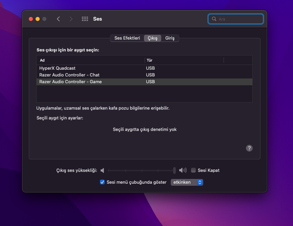Sort devices by Tür column header
This screenshot has height=226, width=293.
coord(184,60)
